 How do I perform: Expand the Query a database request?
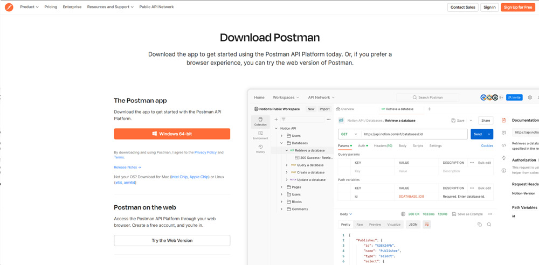(287, 165)
